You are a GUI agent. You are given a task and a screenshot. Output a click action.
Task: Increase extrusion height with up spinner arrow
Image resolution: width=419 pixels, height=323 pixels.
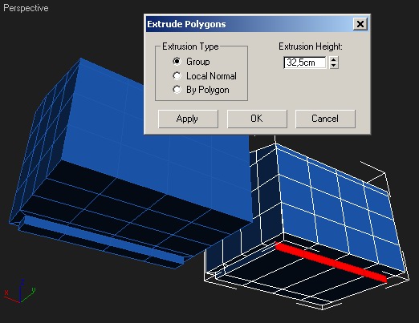(334, 59)
